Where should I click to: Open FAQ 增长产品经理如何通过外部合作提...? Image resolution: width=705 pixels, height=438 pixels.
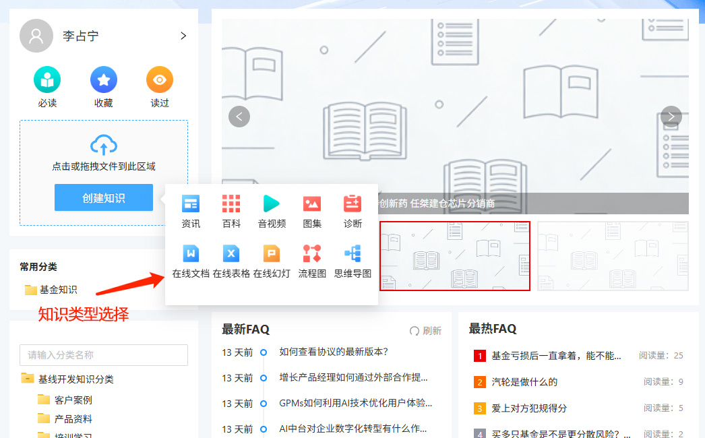click(353, 377)
